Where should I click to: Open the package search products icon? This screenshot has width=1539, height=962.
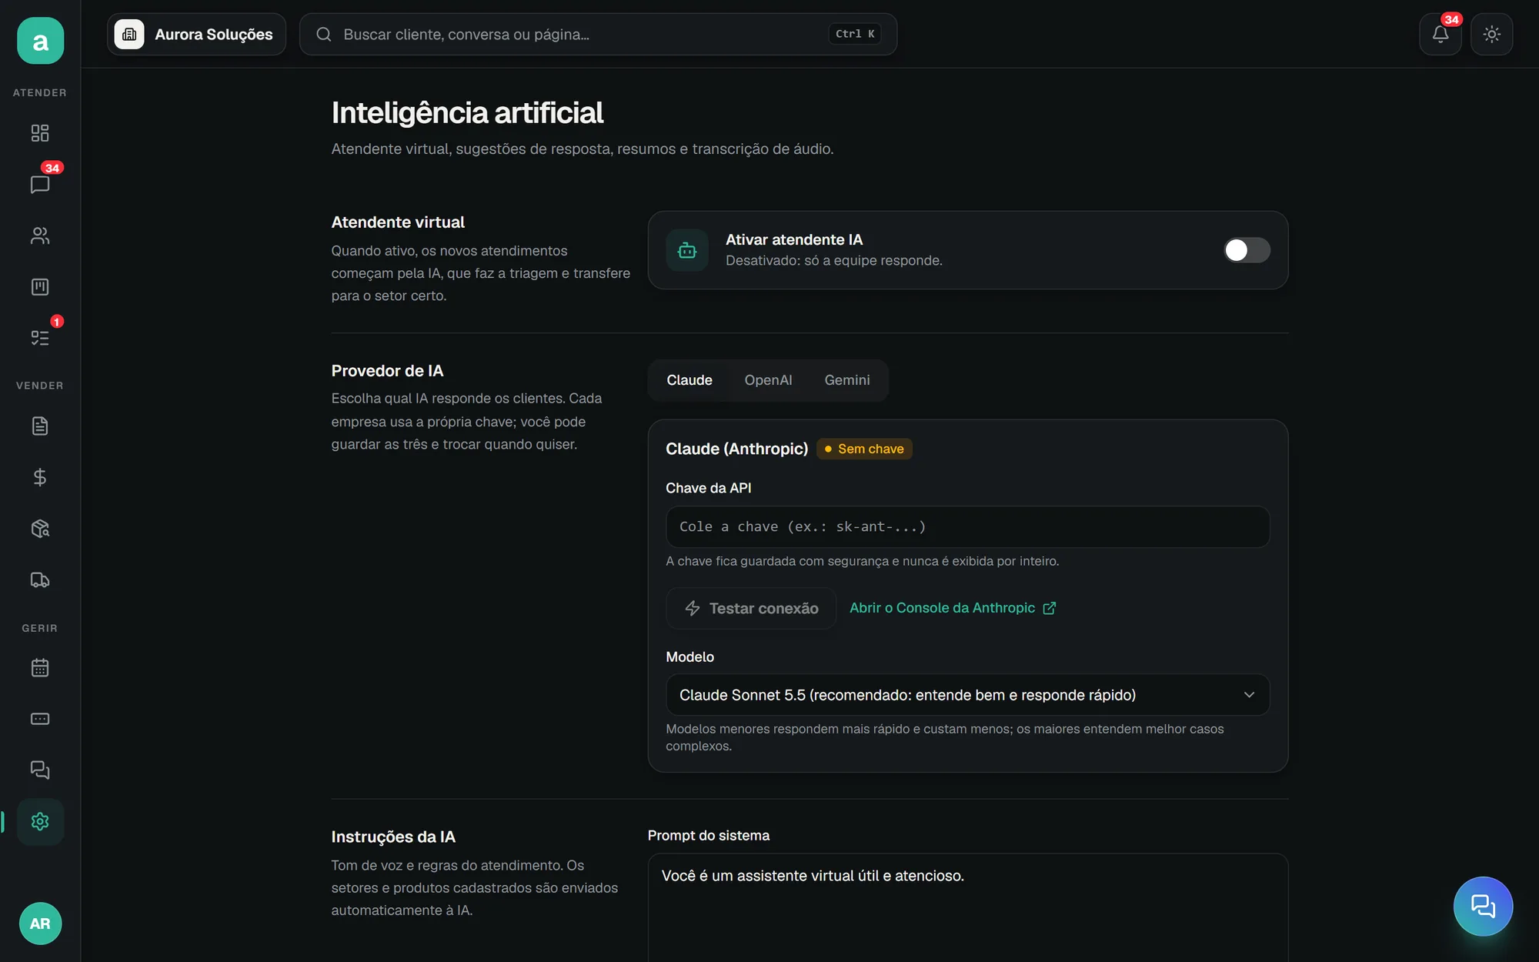coord(40,529)
